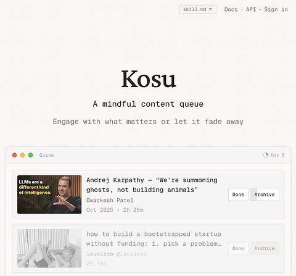Screen dimensions: 296x276
Task: Open the Andrej Karpathy item title
Action: (x=152, y=185)
